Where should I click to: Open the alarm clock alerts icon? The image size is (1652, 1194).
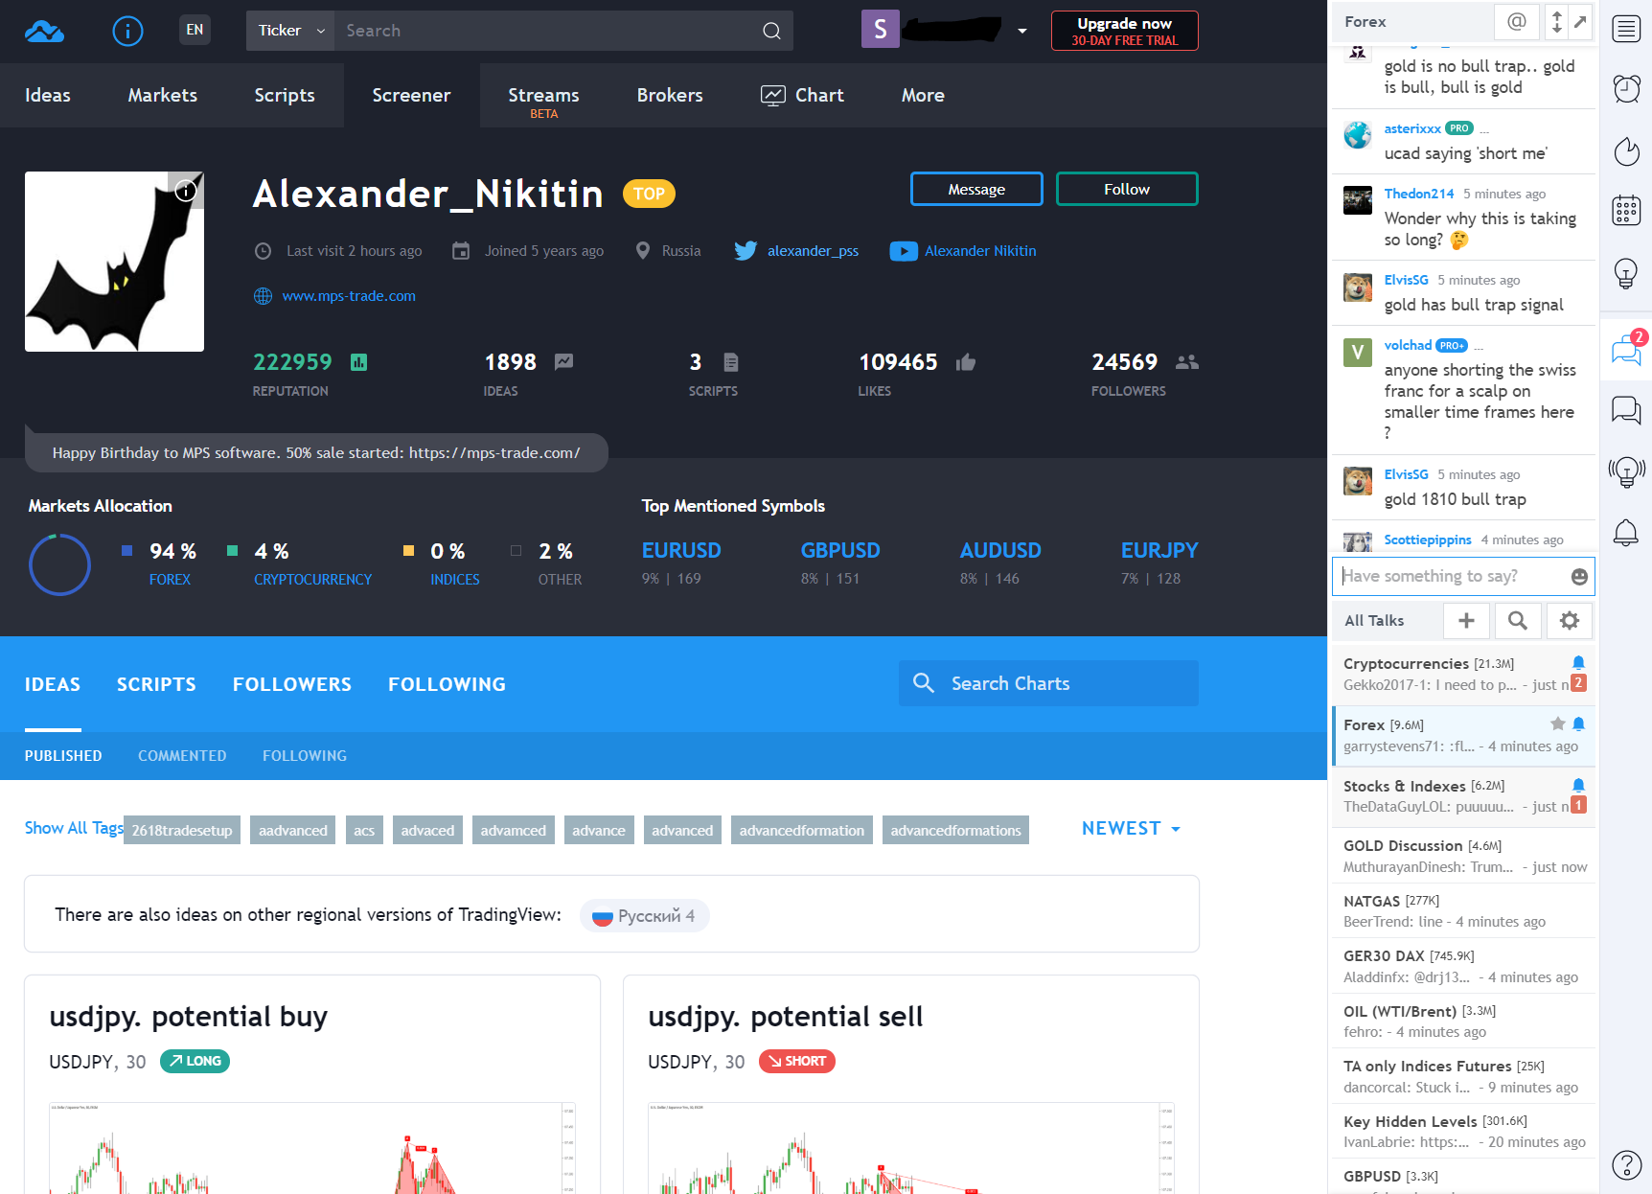(1626, 89)
